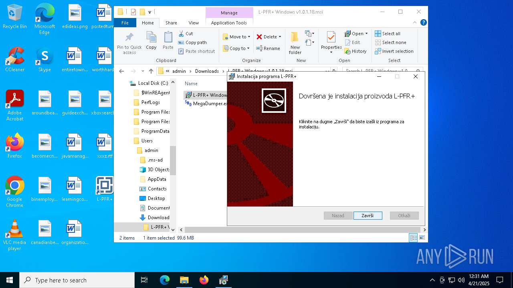
Task: Click the Rename command
Action: pos(269,48)
